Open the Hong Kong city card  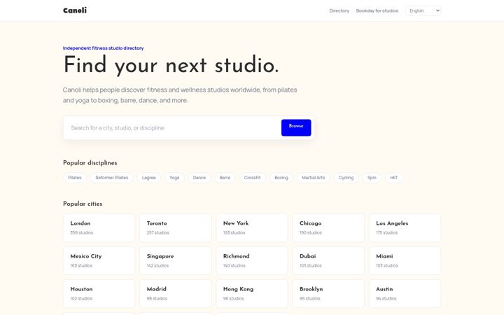252,293
